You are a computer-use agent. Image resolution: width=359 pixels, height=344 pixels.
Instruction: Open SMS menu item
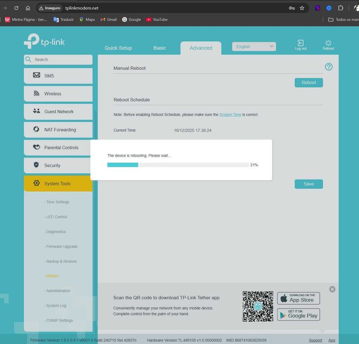(x=58, y=76)
